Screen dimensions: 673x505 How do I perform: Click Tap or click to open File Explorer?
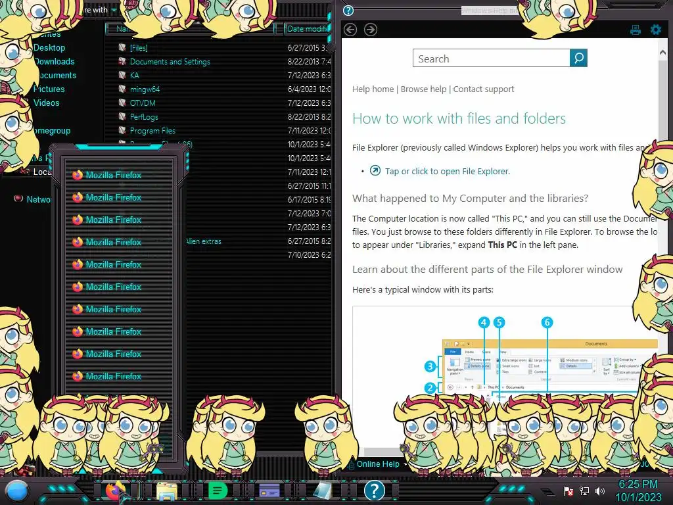tap(447, 172)
